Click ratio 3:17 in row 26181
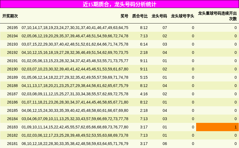239x148 pixels. [x=144, y=144]
